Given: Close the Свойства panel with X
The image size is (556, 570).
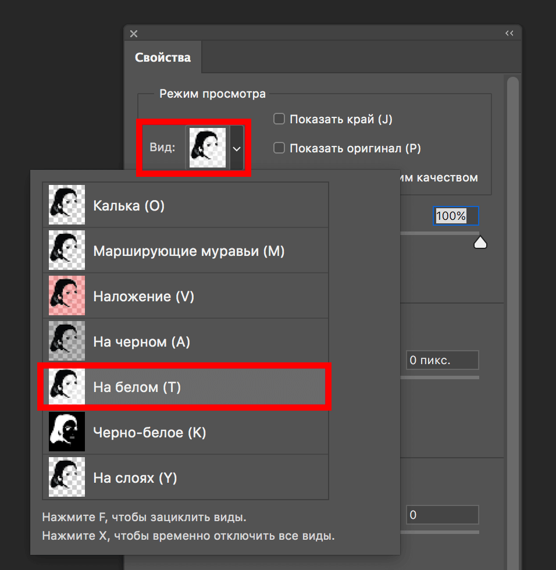Looking at the screenshot, I should pyautogui.click(x=134, y=34).
